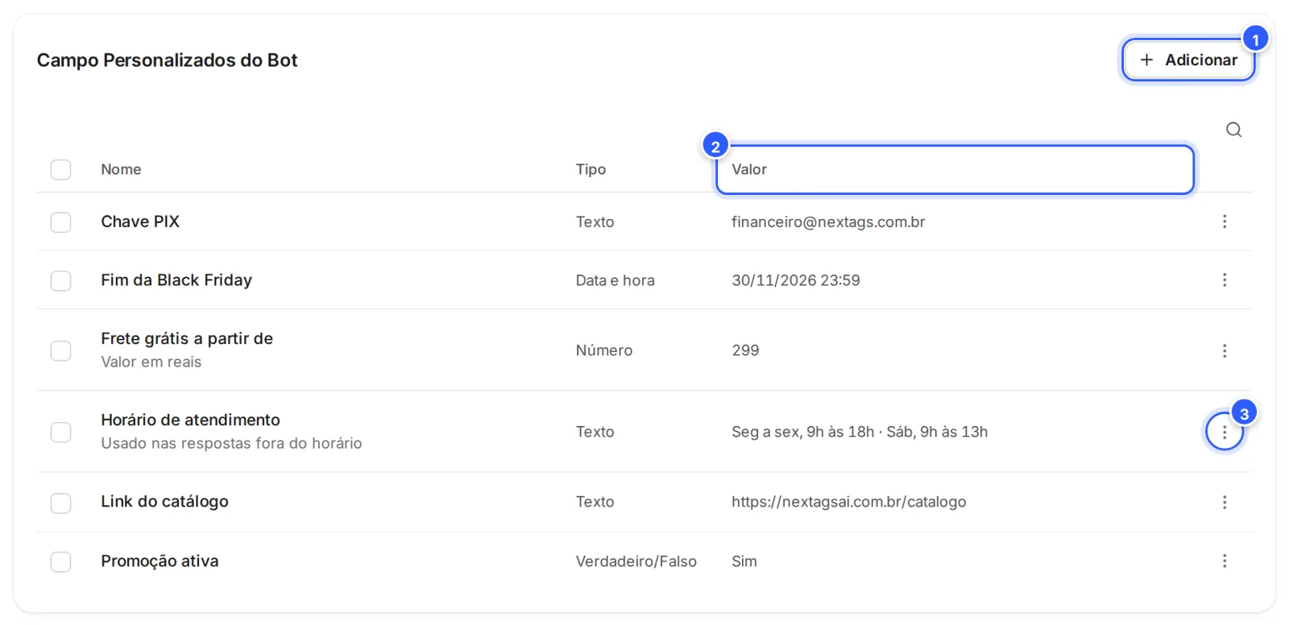1289x625 pixels.
Task: Click the Adicionar button
Action: 1188,60
